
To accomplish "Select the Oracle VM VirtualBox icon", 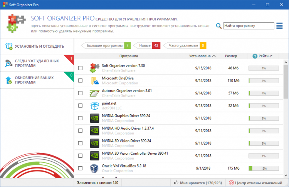I will 94,168.
